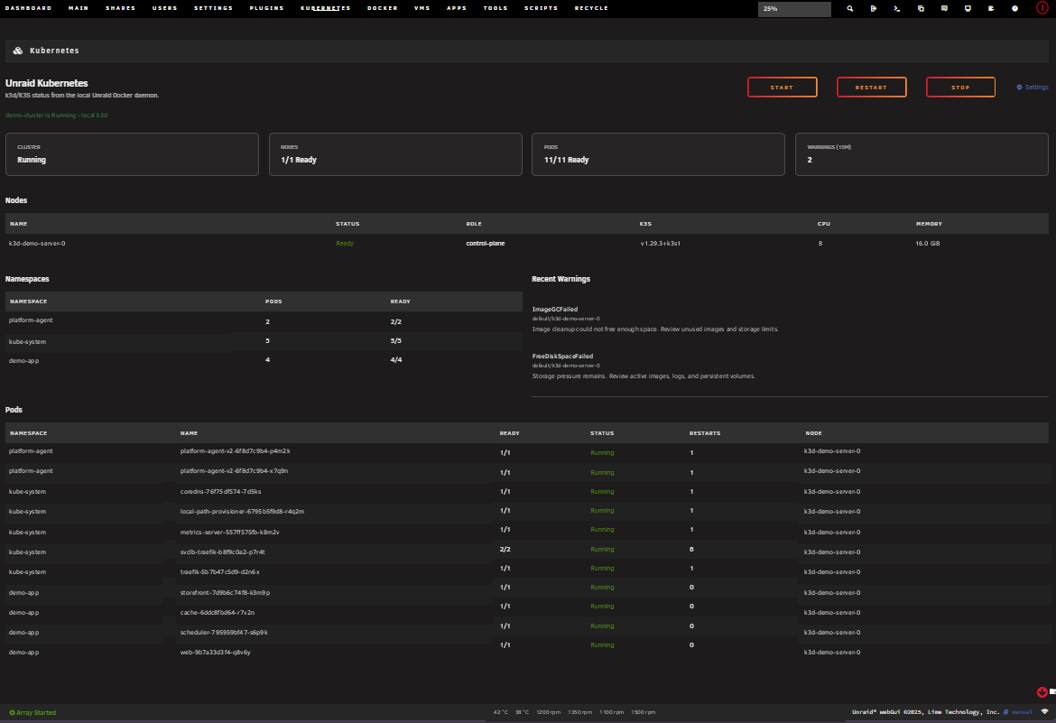Image resolution: width=1056 pixels, height=723 pixels.
Task: Select pod traefik-5b7b47c5d9-d2n6x
Action: click(219, 572)
